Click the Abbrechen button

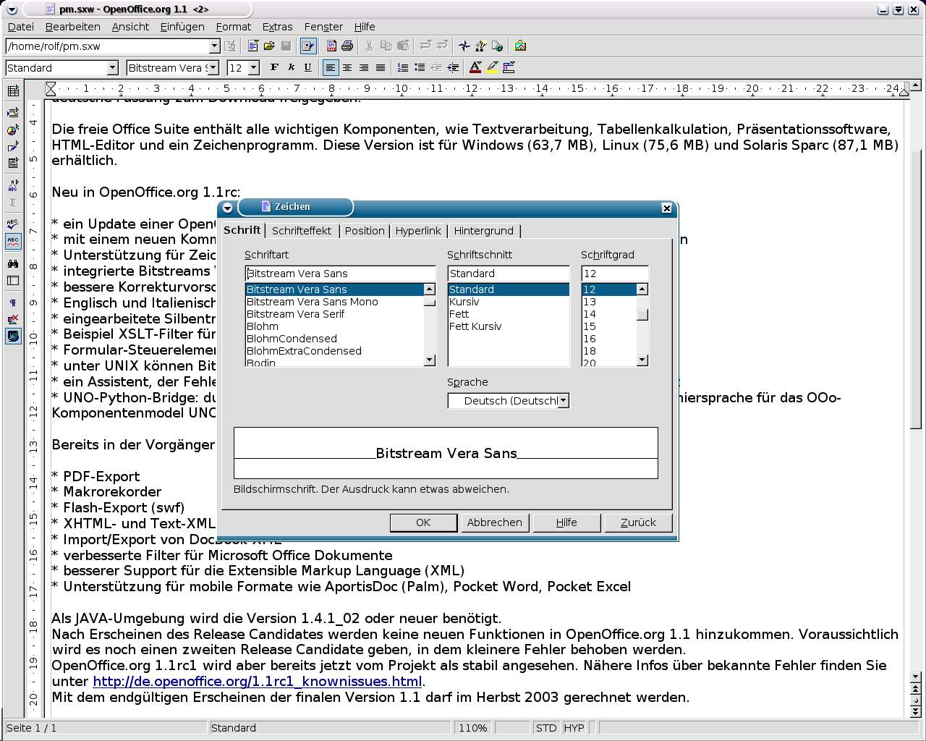pyautogui.click(x=494, y=522)
